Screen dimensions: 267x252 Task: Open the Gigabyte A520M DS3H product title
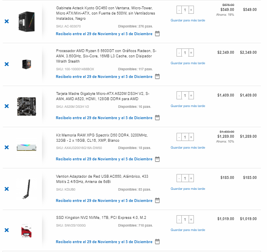103,96
